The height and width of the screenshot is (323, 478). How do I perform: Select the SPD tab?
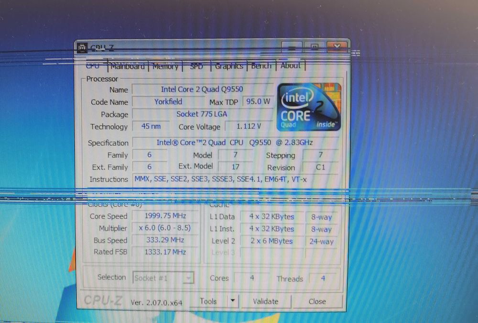point(196,66)
